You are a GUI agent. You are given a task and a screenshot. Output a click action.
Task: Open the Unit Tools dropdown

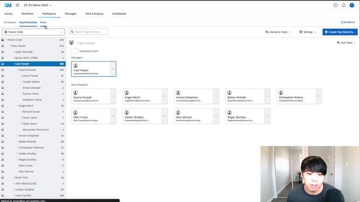346,43
